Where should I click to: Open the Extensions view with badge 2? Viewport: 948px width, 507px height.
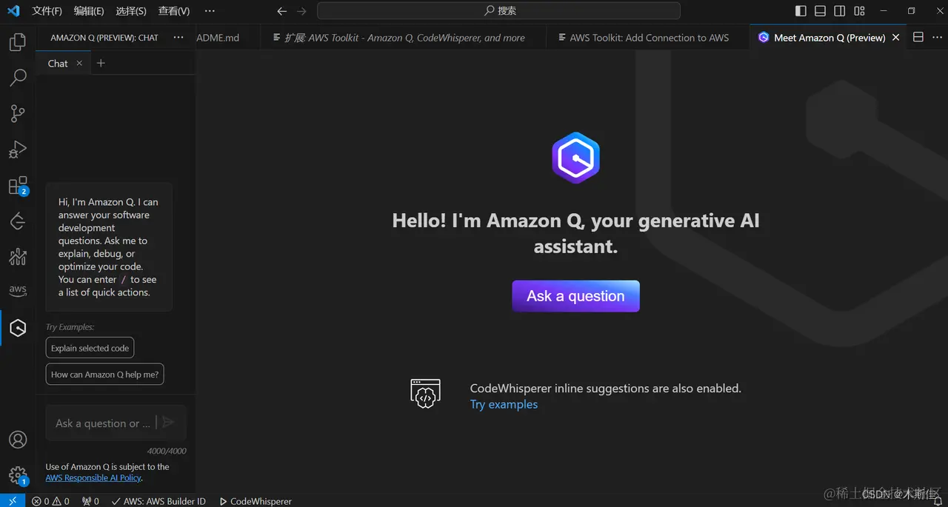tap(18, 185)
